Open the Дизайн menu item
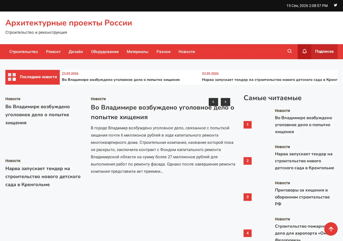343x241 pixels. tap(76, 52)
